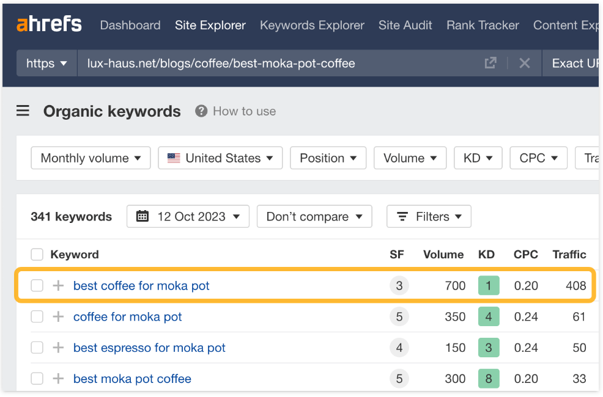Expand the 'coffee for moka pot' plus icon
603x397 pixels.
click(58, 316)
